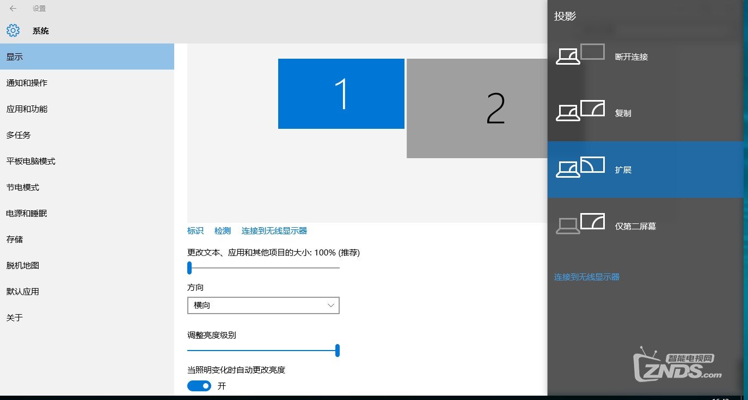Image resolution: width=748 pixels, height=400 pixels.
Task: Choose 断开连接 in the projection panel
Action: coord(646,57)
